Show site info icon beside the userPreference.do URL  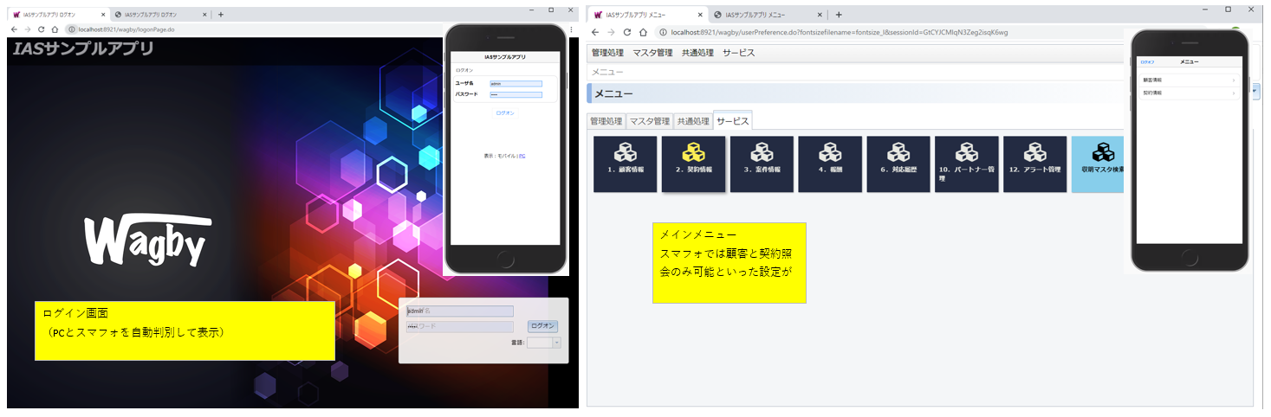(663, 32)
